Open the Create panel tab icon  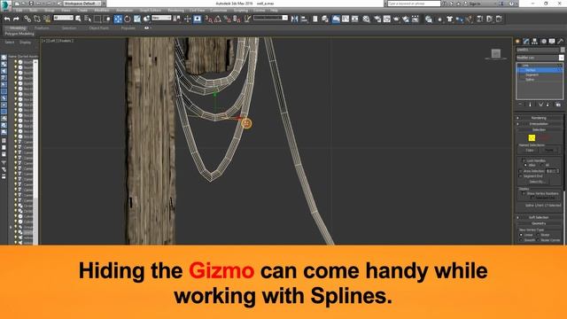point(517,42)
